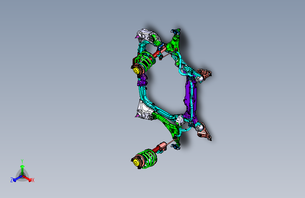Select the small purple bracket on left rail
The image size is (305, 198).
(142, 80)
